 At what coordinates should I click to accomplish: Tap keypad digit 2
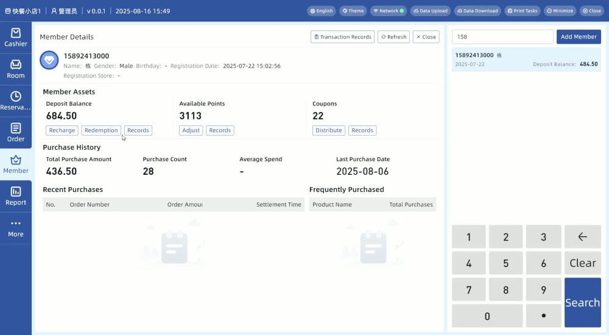pyautogui.click(x=505, y=237)
